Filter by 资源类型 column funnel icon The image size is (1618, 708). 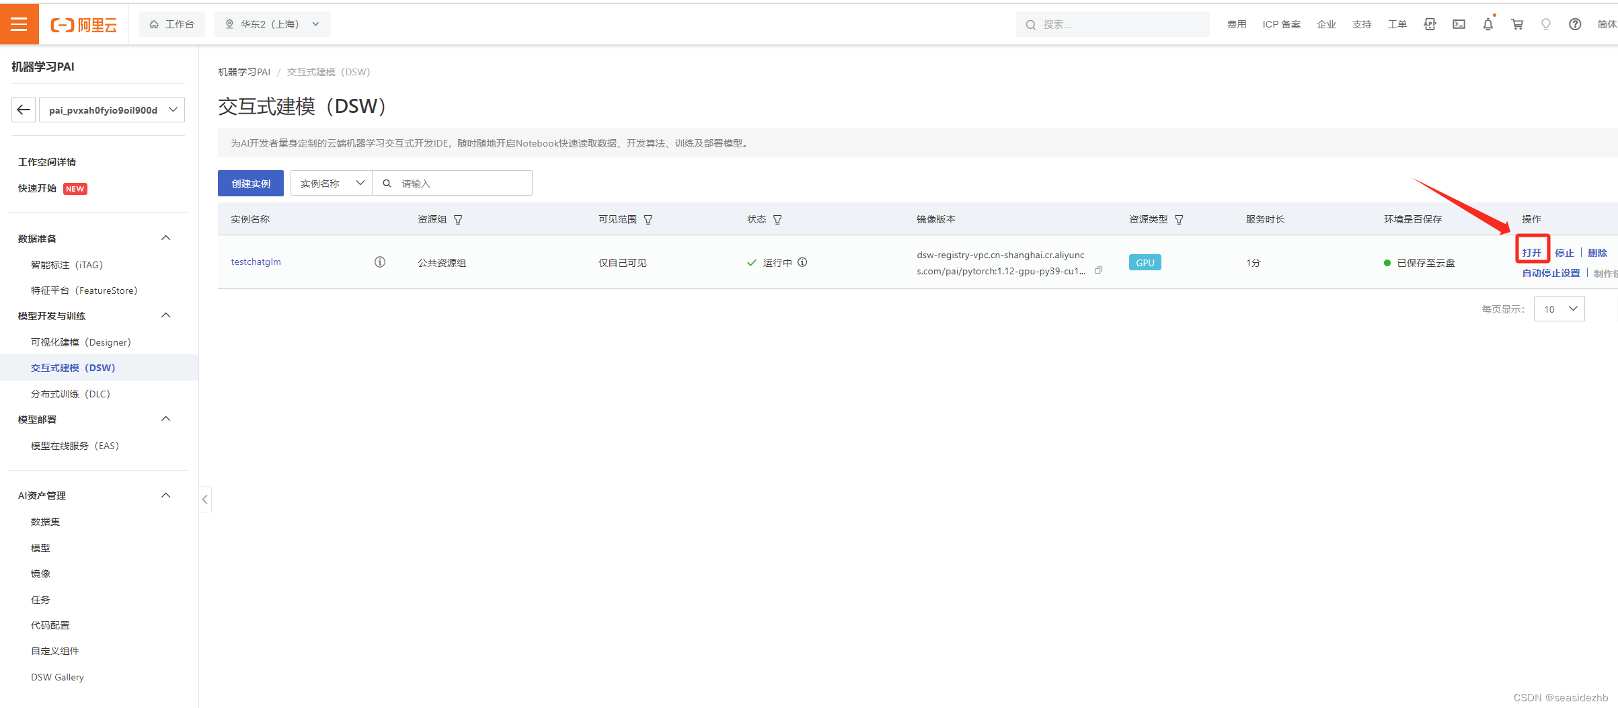(1179, 220)
